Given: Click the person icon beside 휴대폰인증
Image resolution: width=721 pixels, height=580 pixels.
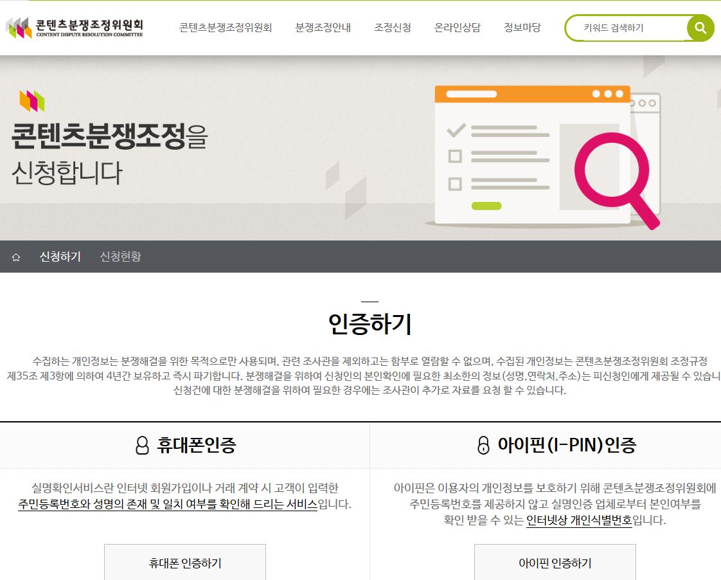Looking at the screenshot, I should pos(142,445).
